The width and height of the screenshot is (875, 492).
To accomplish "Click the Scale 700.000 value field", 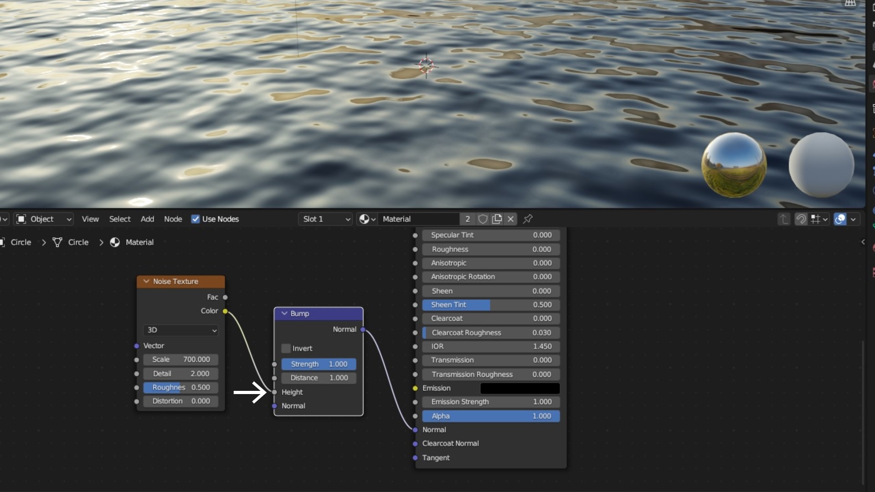I will pyautogui.click(x=181, y=359).
